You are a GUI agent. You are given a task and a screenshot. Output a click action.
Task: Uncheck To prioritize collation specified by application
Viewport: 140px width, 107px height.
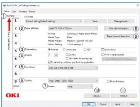(49, 62)
